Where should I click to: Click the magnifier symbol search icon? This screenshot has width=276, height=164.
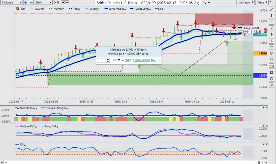coord(204,2)
